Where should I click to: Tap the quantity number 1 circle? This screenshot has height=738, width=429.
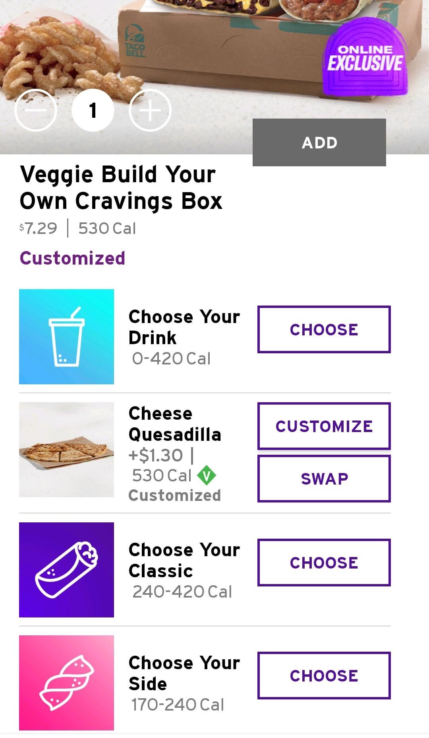click(93, 110)
